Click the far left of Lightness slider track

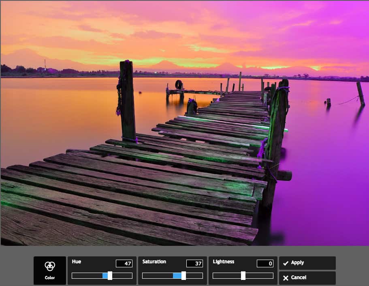click(214, 276)
